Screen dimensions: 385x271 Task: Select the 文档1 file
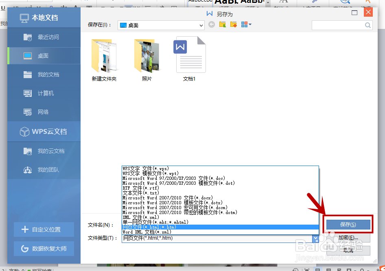point(189,59)
